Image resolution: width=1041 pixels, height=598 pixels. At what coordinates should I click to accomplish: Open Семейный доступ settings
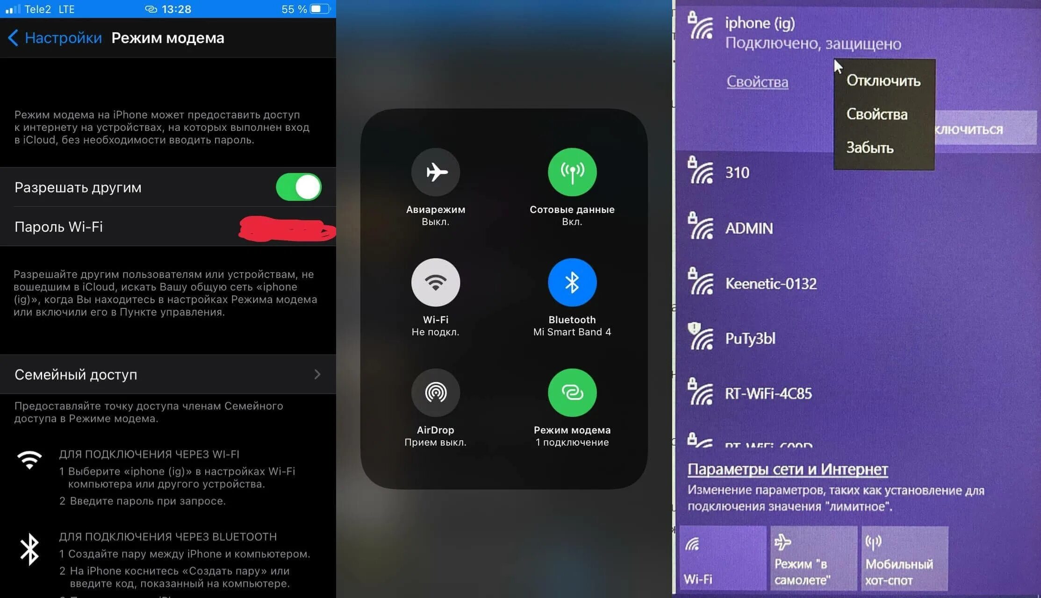click(167, 374)
